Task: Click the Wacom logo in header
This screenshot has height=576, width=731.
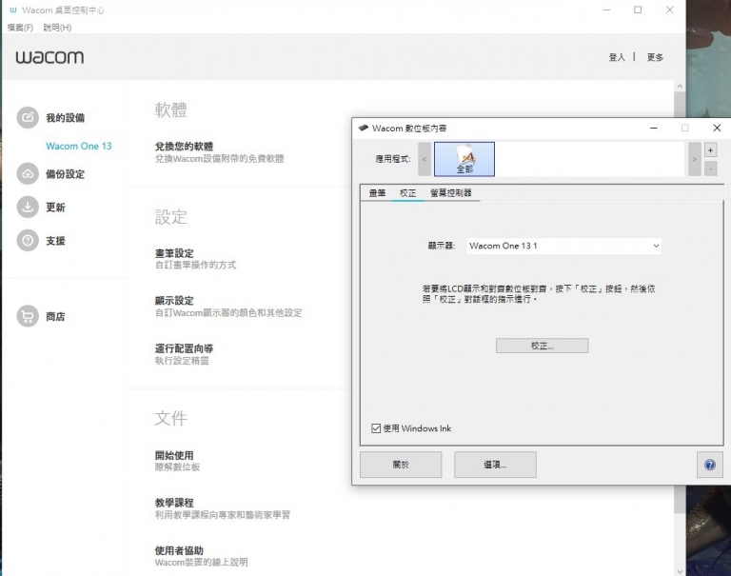Action: (49, 57)
